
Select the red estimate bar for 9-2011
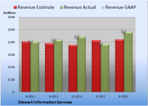tap(49, 68)
